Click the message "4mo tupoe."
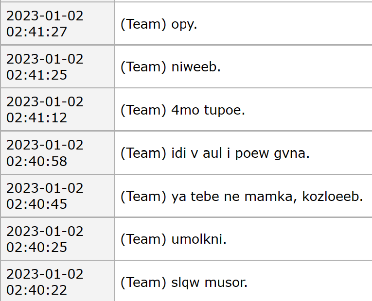The height and width of the screenshot is (301, 372). tap(208, 110)
